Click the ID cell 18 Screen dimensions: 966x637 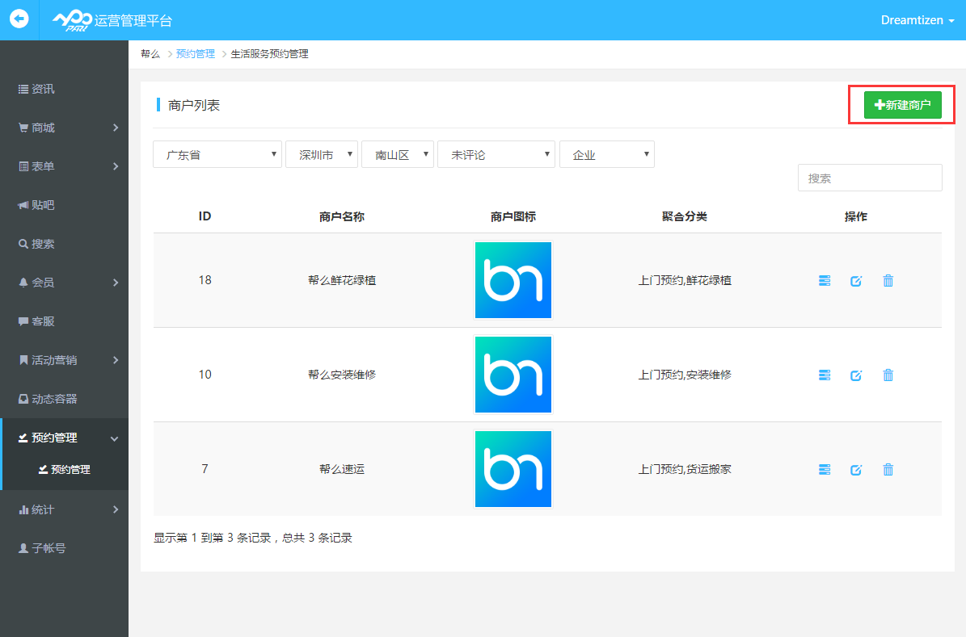205,280
